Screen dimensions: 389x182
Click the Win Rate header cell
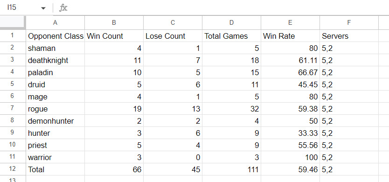(290, 36)
